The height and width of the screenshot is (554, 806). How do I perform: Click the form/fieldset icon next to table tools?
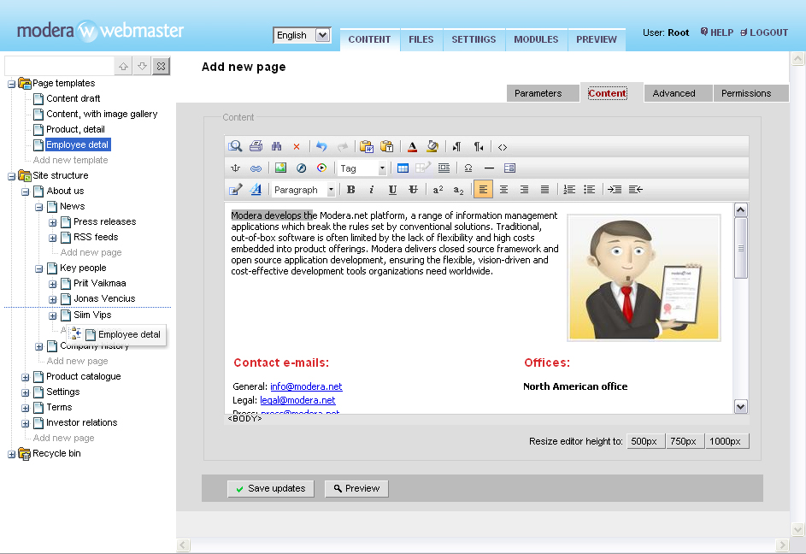point(444,168)
